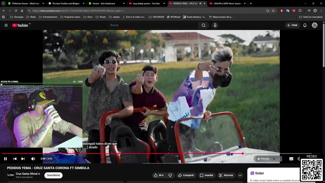325x183 pixels.
Task: Open the red hand ad-blocker extension
Action: pyautogui.click(x=282, y=11)
